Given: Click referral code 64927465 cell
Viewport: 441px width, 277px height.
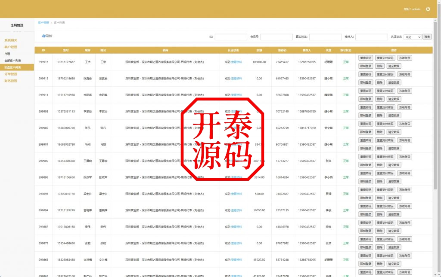Looking at the screenshot, I should 282,79.
